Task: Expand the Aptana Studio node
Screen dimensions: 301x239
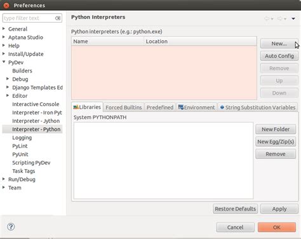Action: pyautogui.click(x=4, y=37)
